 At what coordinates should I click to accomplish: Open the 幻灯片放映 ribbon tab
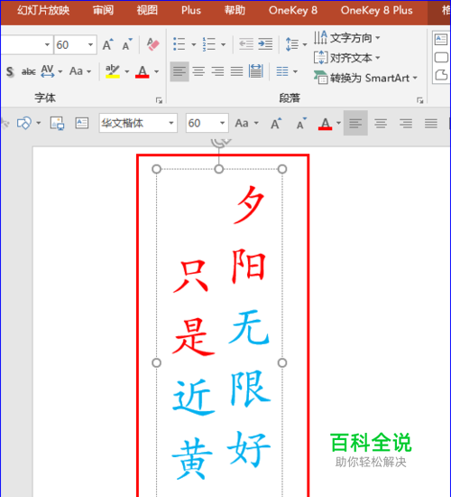43,11
